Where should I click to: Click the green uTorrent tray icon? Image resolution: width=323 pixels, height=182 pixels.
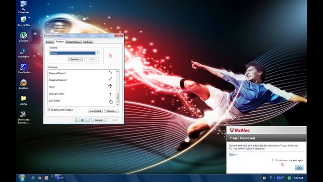pyautogui.click(x=289, y=178)
